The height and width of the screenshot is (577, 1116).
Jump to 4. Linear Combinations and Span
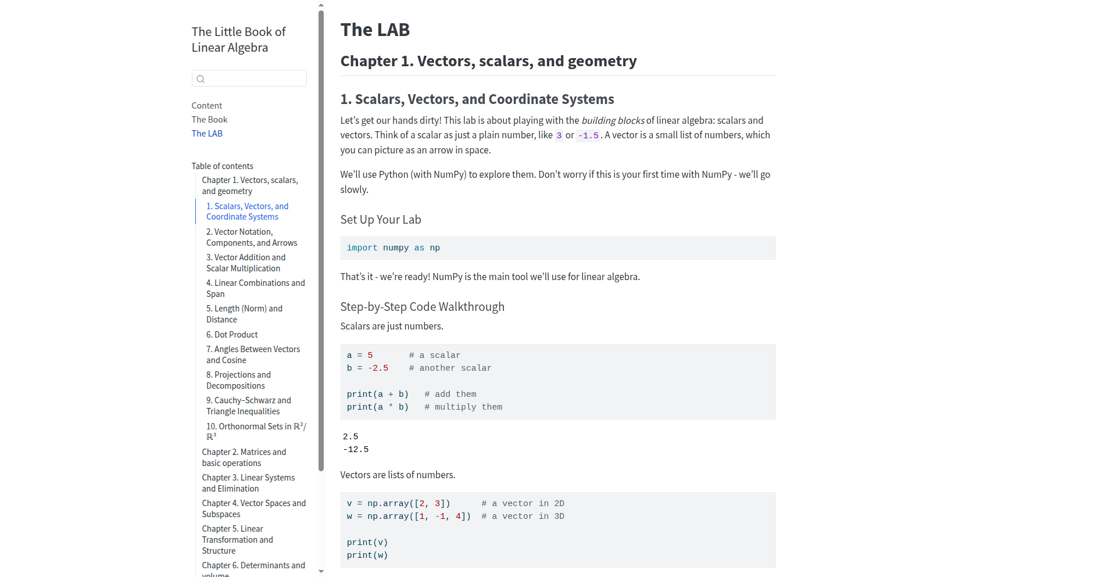tap(256, 288)
